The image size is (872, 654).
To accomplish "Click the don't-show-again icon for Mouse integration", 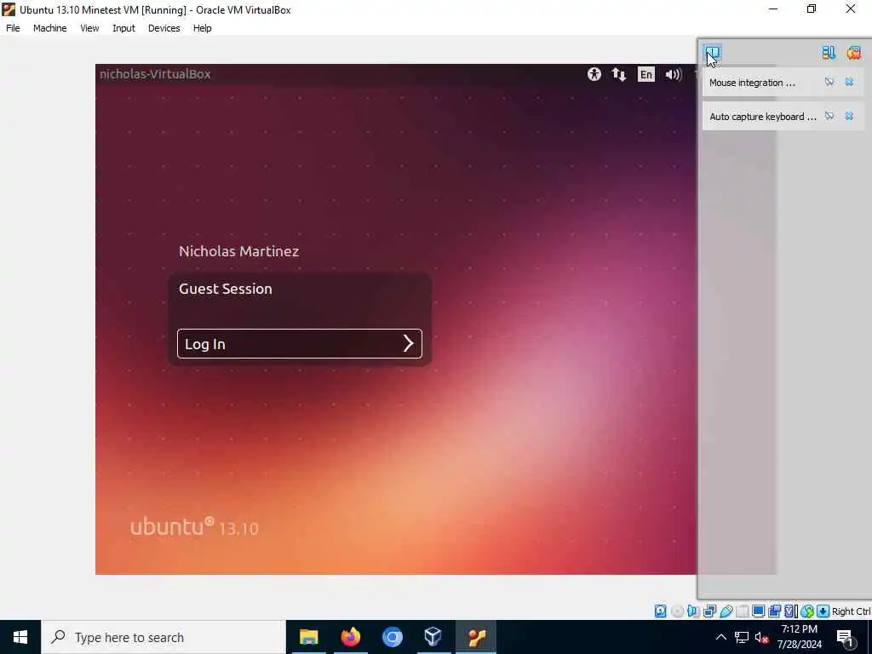I will pos(829,83).
